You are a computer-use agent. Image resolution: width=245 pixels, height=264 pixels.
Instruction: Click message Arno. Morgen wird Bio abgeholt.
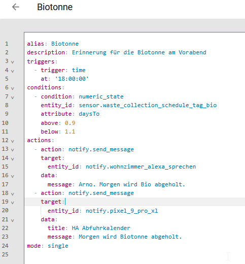coord(132,184)
